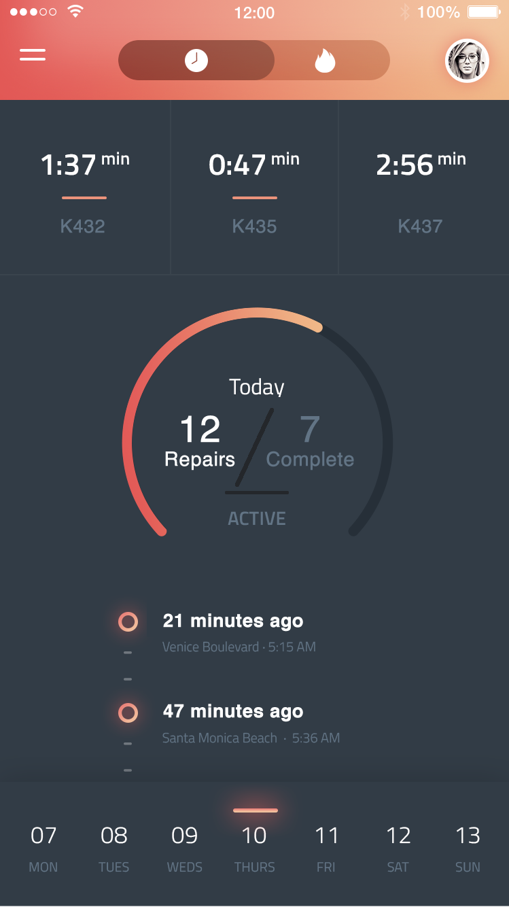509x907 pixels.
Task: Select Saturday 12 in the date bar
Action: click(x=398, y=846)
